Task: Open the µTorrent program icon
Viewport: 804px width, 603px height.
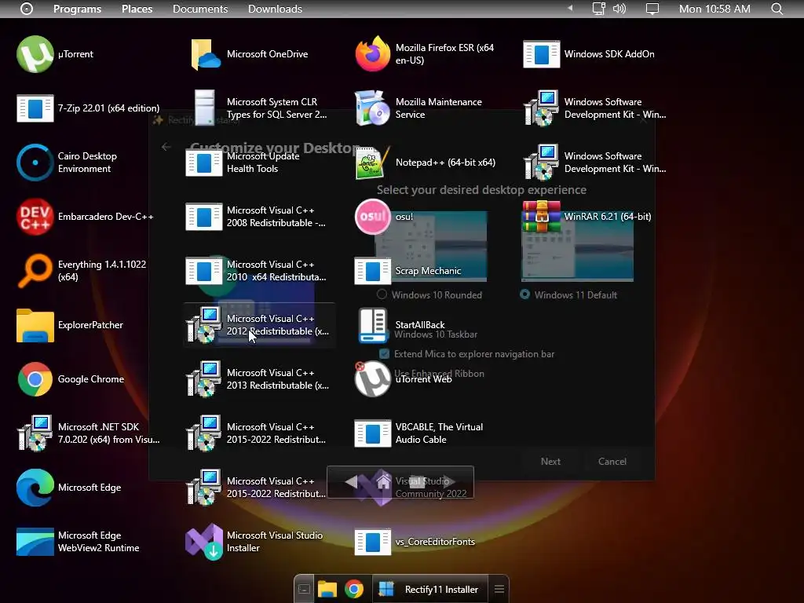Action: tap(35, 54)
